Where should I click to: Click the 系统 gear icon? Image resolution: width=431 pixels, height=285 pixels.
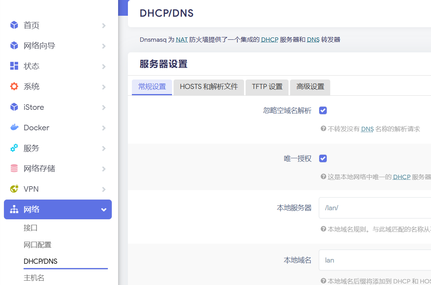[x=14, y=87]
